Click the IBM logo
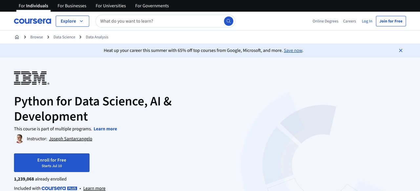The width and height of the screenshot is (420, 191). (x=31, y=78)
